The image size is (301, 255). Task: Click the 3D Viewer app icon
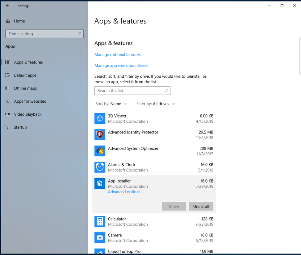pyautogui.click(x=100, y=118)
